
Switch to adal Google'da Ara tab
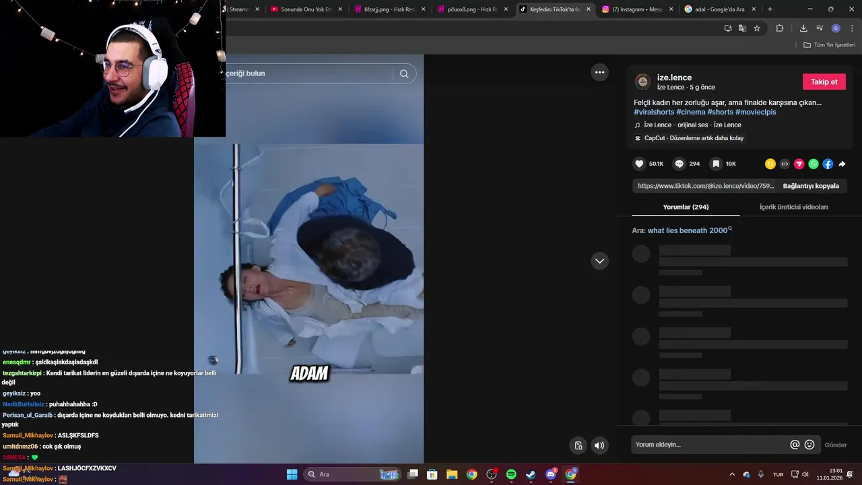point(719,9)
